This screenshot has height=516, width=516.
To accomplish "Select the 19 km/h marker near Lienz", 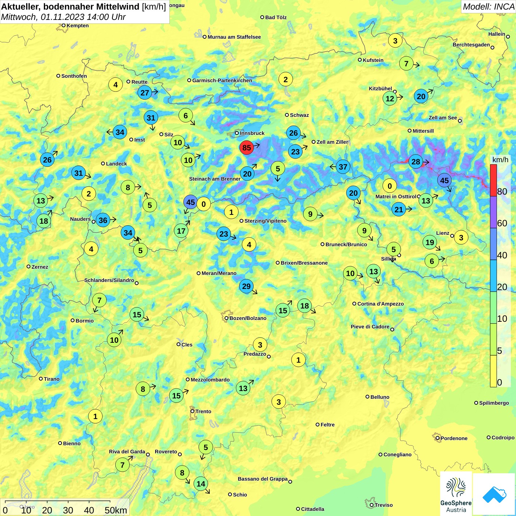I will point(430,242).
